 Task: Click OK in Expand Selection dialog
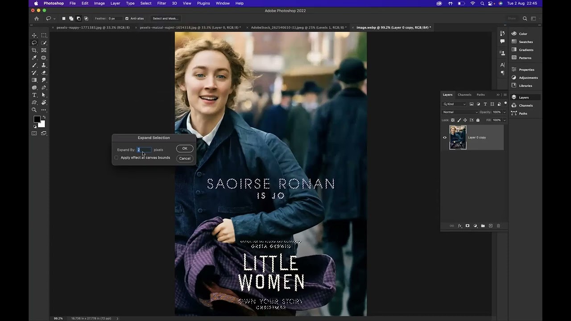tap(185, 148)
